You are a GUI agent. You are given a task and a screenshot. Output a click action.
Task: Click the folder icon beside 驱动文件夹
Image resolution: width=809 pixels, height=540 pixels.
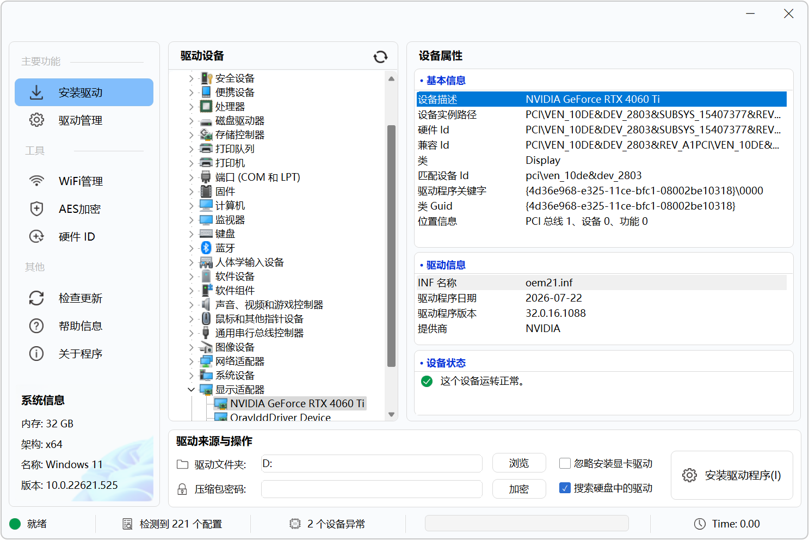183,464
